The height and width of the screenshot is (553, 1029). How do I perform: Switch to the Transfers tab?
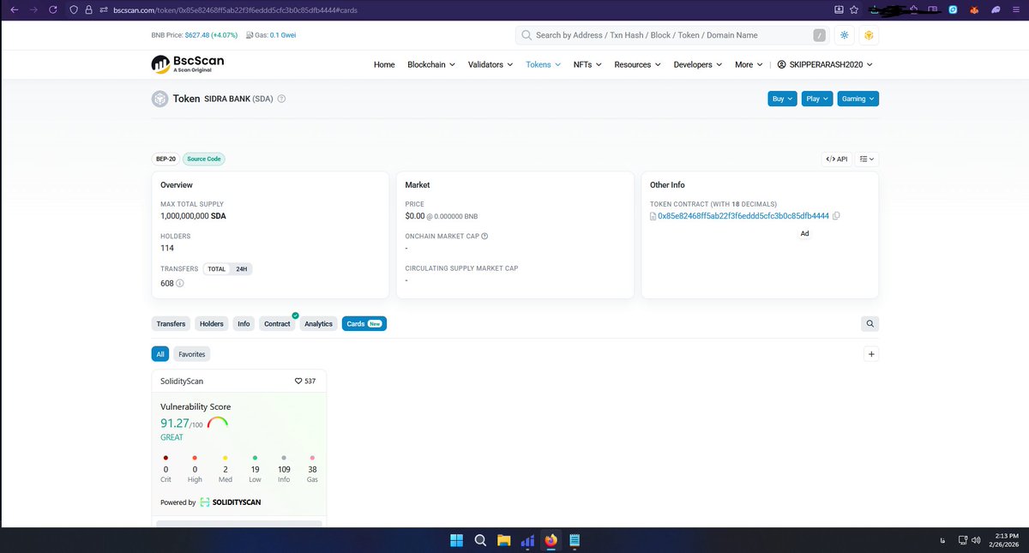(171, 323)
